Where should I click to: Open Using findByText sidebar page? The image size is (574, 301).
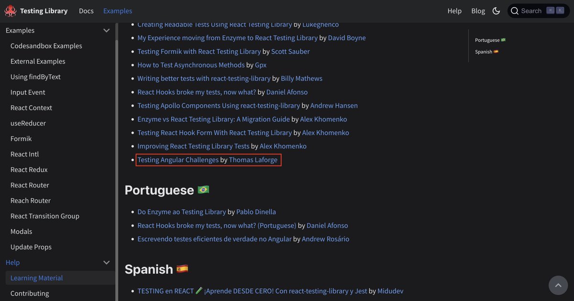35,77
